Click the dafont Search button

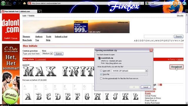pos(179,37)
